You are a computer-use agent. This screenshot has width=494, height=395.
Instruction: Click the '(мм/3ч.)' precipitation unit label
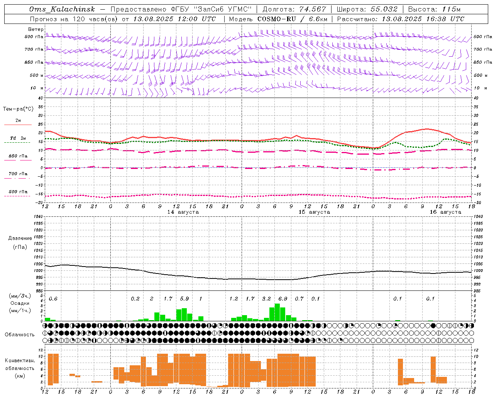click(20, 296)
